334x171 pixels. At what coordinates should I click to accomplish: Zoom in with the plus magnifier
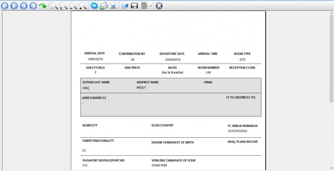pyautogui.click(x=83, y=6)
